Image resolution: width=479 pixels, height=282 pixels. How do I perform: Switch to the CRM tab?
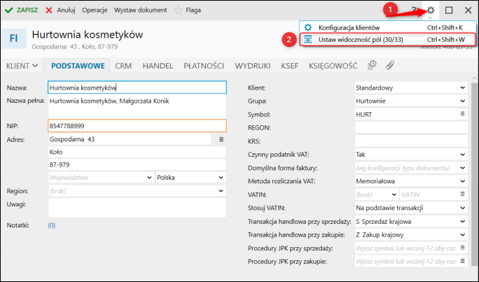pyautogui.click(x=124, y=65)
